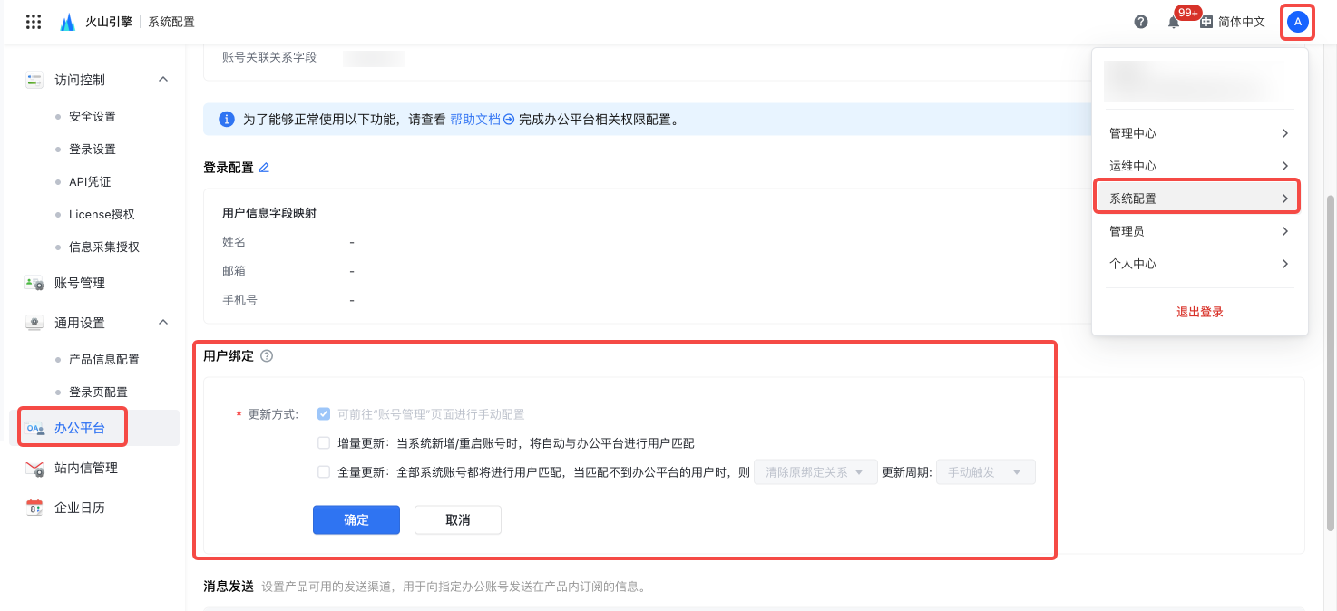
Task: Click the 用户信息字段映射 heading
Action: pyautogui.click(x=269, y=213)
